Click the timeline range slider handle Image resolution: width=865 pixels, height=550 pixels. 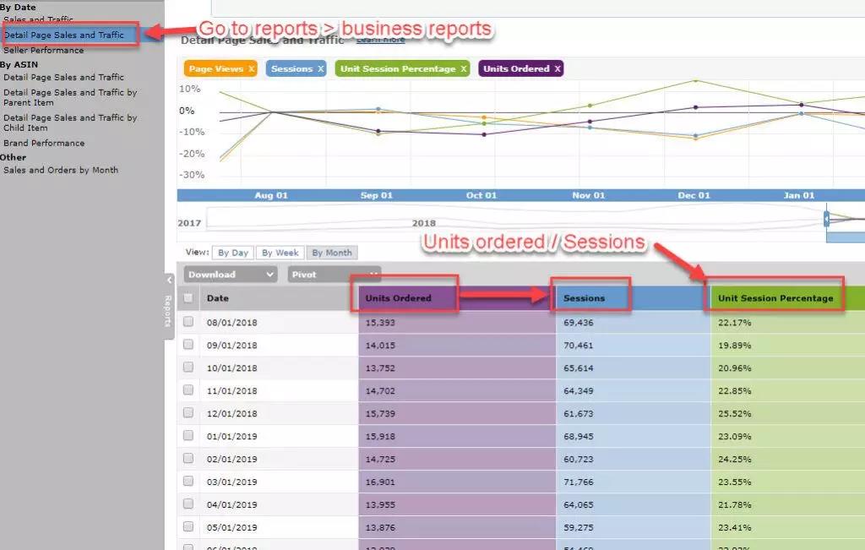(x=827, y=220)
